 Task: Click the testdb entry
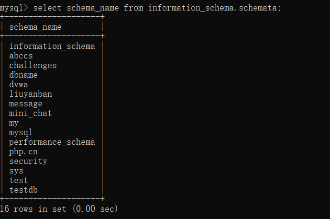pos(23,190)
